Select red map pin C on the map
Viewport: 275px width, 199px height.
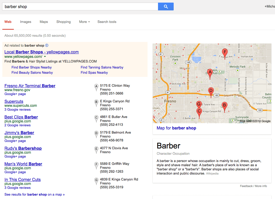pyautogui.click(x=199, y=113)
